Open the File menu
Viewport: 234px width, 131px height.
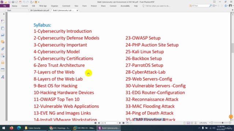[5, 6]
